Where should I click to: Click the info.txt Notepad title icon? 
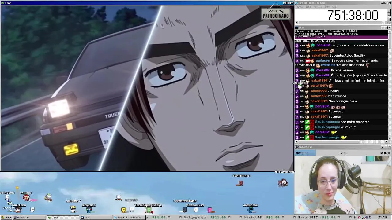[297, 3]
